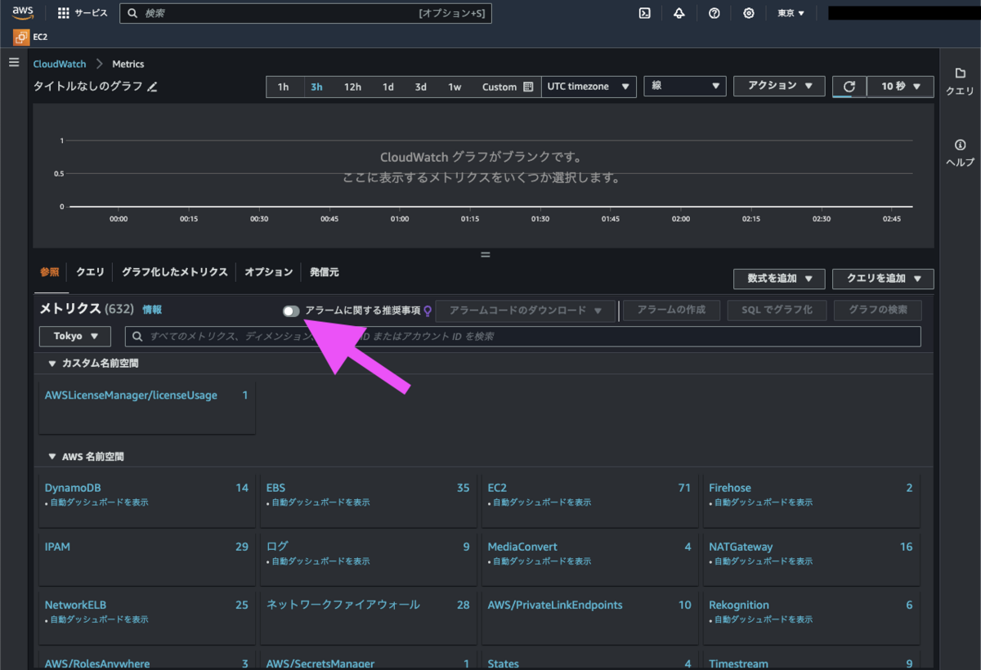Image resolution: width=981 pixels, height=670 pixels.
Task: Switch to the 参照 tab
Action: pos(49,272)
